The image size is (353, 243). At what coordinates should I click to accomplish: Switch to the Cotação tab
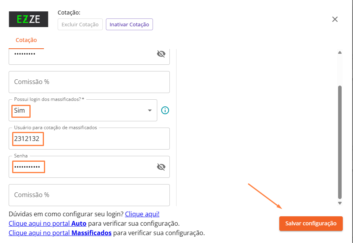26,40
